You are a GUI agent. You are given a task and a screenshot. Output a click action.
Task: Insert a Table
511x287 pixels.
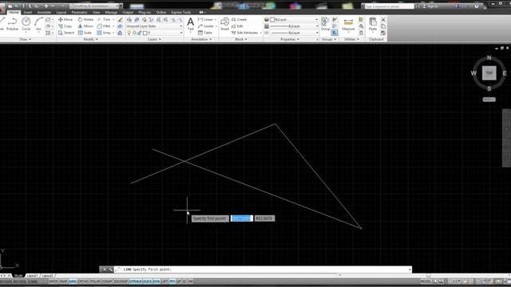point(205,33)
